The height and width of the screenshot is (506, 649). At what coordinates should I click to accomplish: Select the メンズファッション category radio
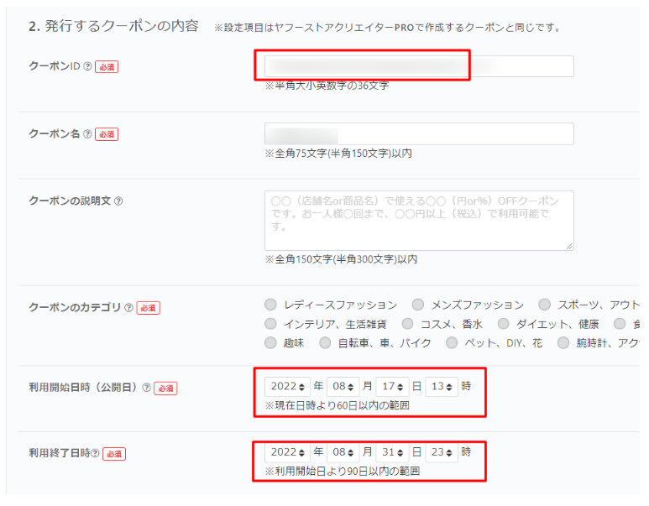point(417,305)
